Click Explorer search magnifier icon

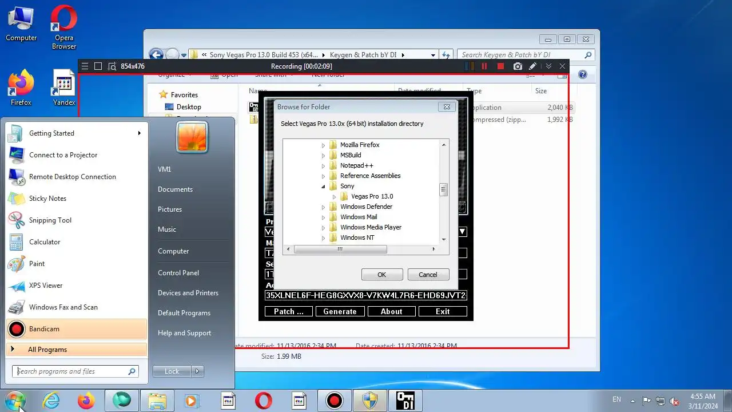[x=588, y=55]
